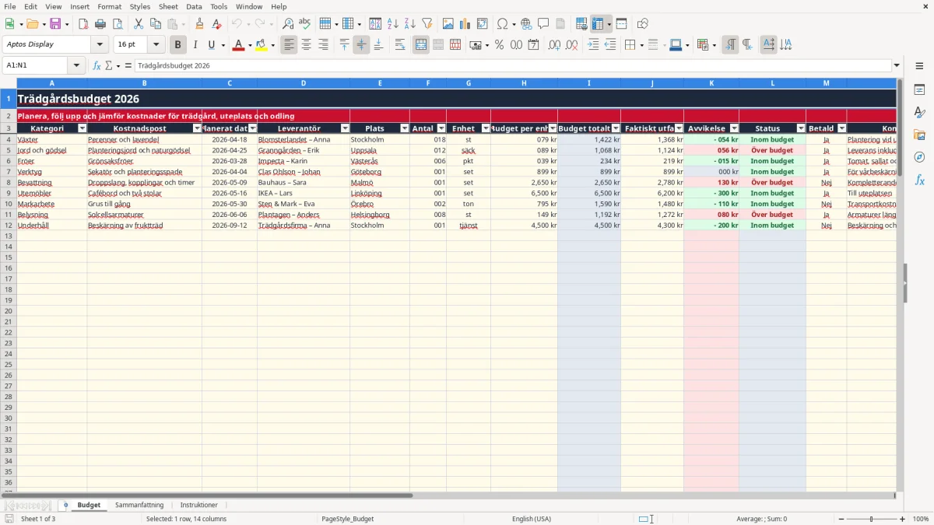
Task: Toggle underline formatting
Action: click(x=211, y=45)
